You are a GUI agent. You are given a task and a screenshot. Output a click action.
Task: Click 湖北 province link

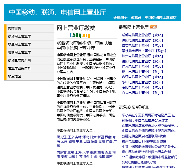coord(108,152)
